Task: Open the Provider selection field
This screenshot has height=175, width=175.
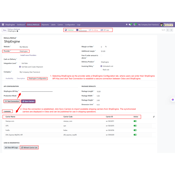Action: [24, 51]
